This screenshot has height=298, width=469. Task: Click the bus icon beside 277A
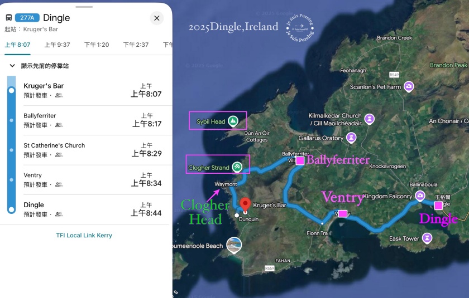click(x=9, y=18)
